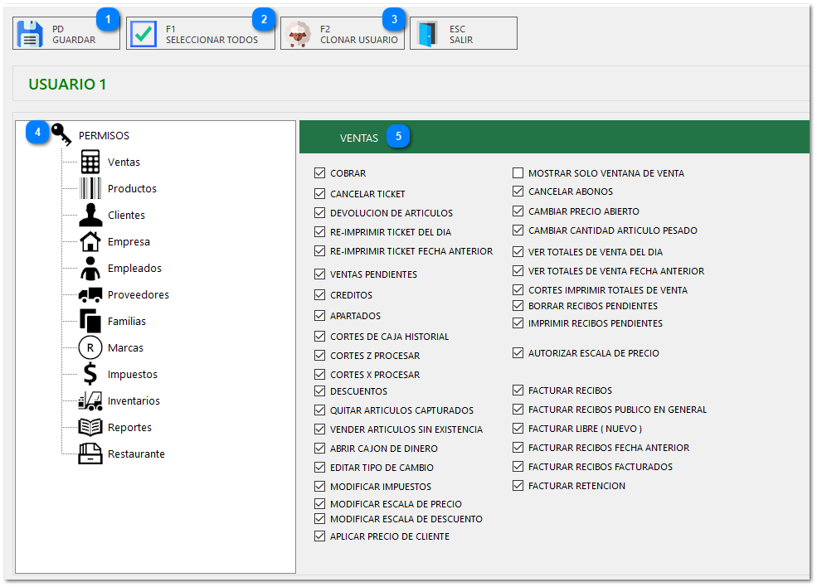Select the Ventas calculator icon

[90, 163]
